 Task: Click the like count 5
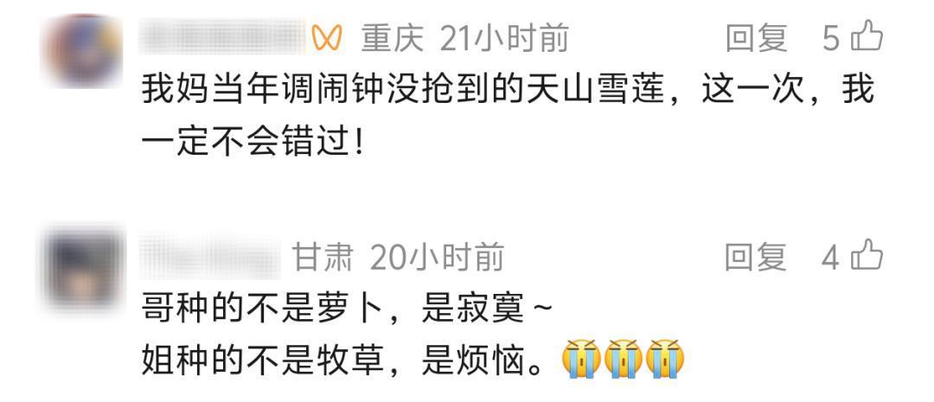click(x=831, y=39)
